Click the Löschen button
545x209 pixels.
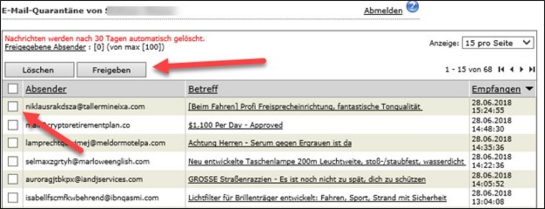tap(39, 70)
